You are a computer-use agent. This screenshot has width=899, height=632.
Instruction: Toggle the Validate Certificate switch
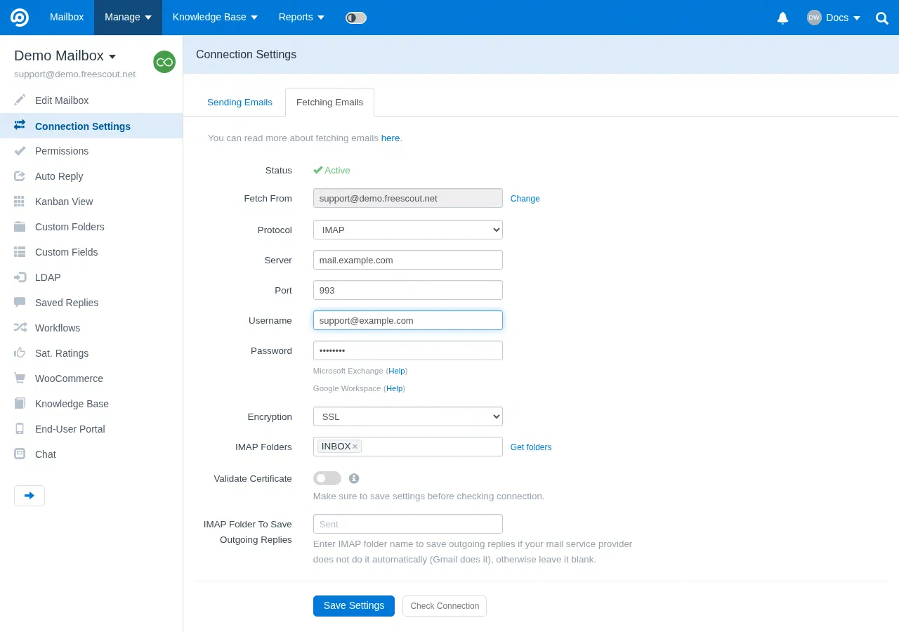(327, 478)
